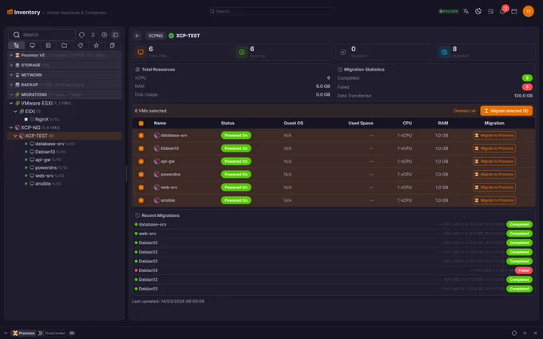Toggle the sidebar panel layout icon
The image size is (543, 339).
115,34
